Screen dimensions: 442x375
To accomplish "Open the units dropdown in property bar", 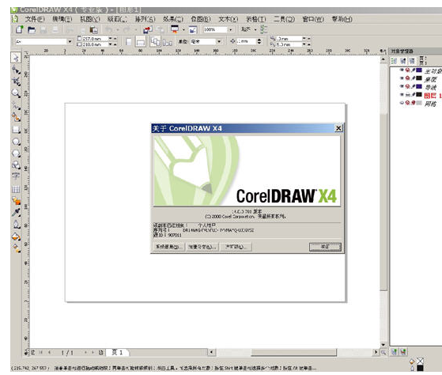I will (x=219, y=42).
